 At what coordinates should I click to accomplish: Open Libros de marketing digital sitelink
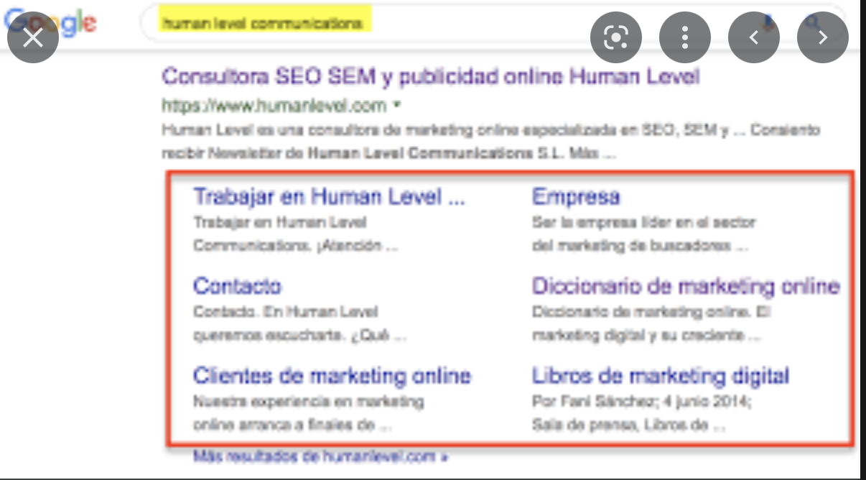click(x=661, y=376)
